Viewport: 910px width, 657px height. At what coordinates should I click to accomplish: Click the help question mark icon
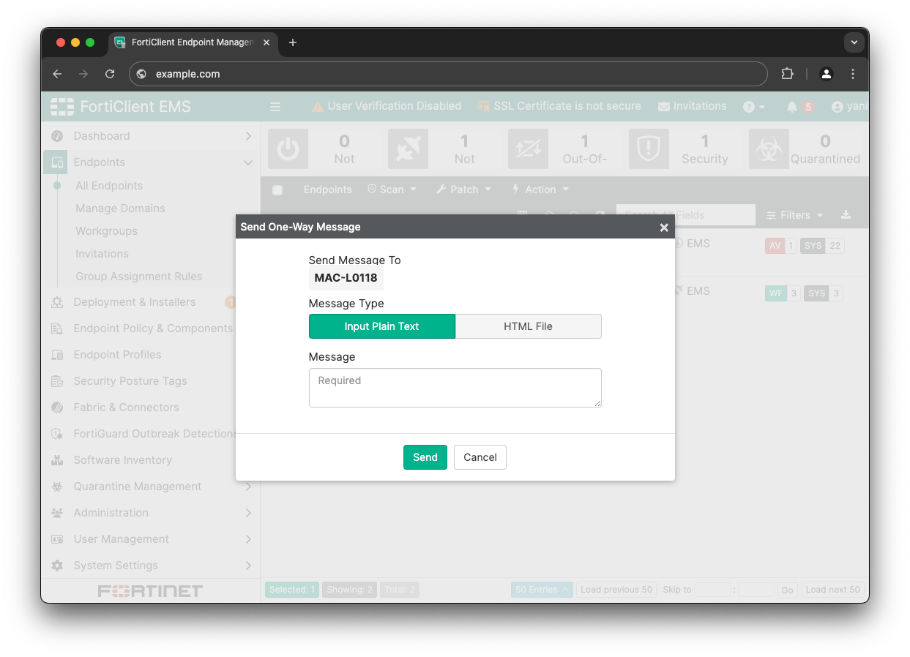pos(749,107)
